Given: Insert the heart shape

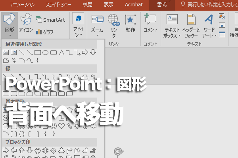Looking at the screenshot, I should 61,126.
